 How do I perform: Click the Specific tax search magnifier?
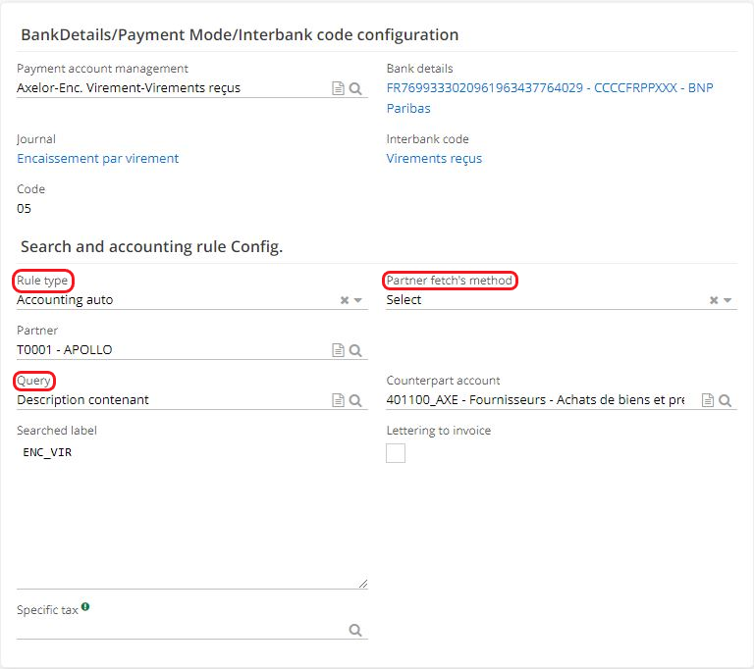pyautogui.click(x=356, y=631)
